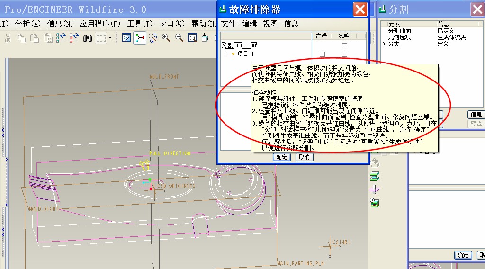Tick 忽略 checkbox for 分割_ID_5880 row

point(344,46)
